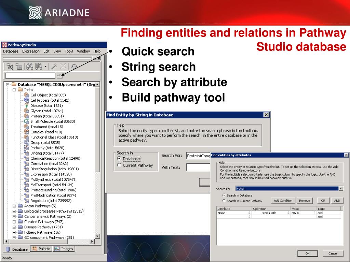
Task: Click the magic wand build tool
Action: (54, 67)
